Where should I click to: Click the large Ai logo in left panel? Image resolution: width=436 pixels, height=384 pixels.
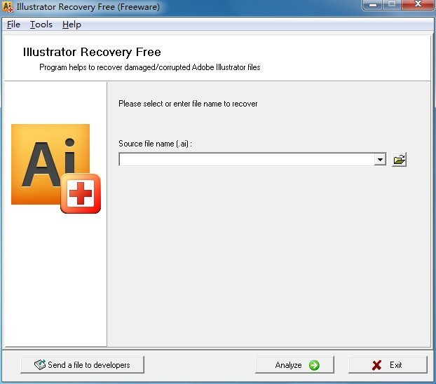(x=49, y=164)
